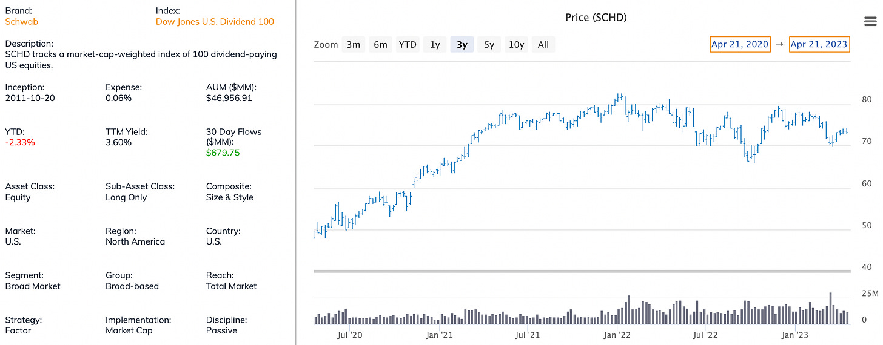Click the TTM Yield value 3.60%
This screenshot has width=883, height=345.
pos(118,142)
